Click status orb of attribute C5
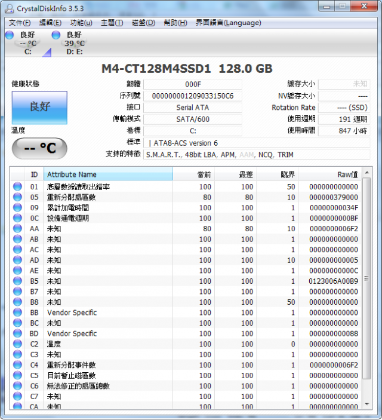The image size is (382, 420). pos(17,375)
